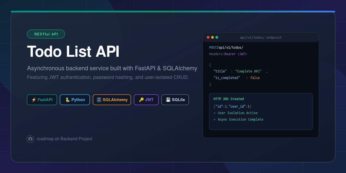Click the {"id":1,"user_id":1} response line
This screenshot has height=173, width=346.
tap(232, 107)
